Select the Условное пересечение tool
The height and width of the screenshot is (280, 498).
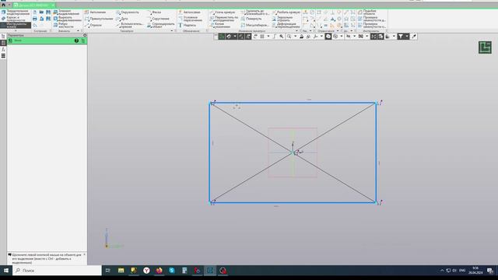click(190, 19)
